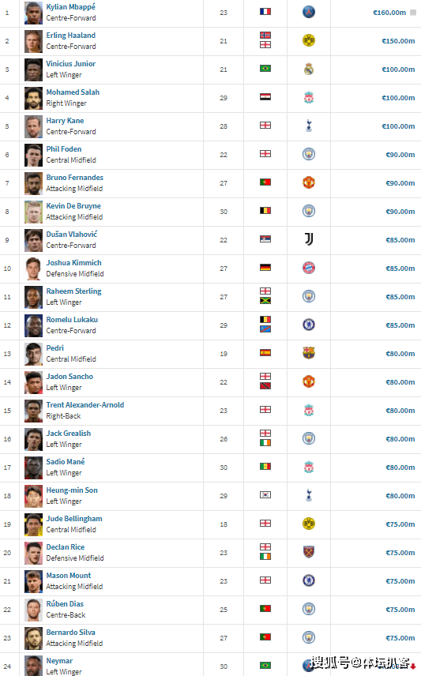Click the Serbia flag beside Vlahović
421x676 pixels.
[265, 238]
